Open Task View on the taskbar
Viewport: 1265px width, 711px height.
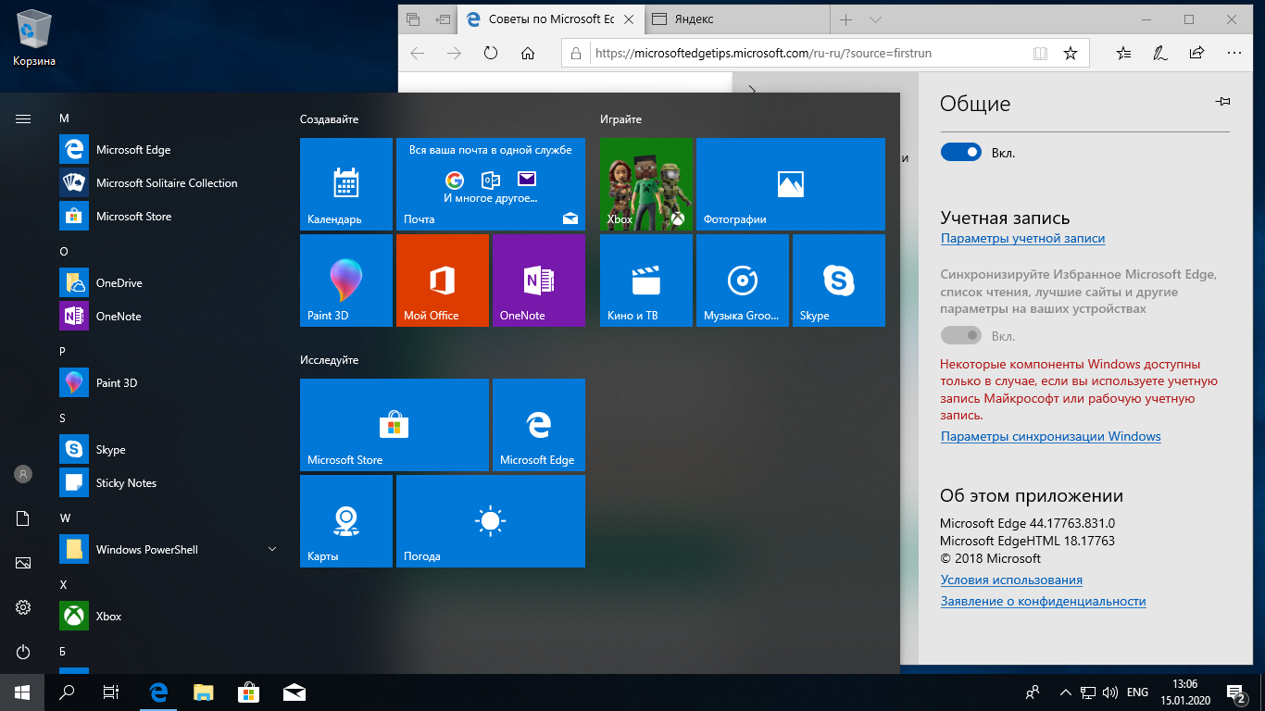(111, 692)
